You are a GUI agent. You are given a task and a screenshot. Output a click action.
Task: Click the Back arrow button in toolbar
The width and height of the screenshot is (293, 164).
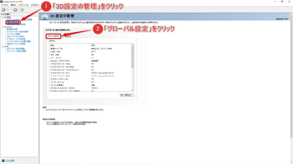pyautogui.click(x=3, y=10)
